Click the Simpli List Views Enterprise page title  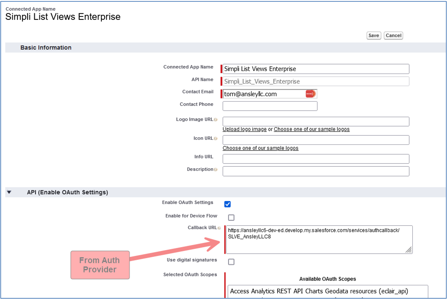(x=63, y=17)
